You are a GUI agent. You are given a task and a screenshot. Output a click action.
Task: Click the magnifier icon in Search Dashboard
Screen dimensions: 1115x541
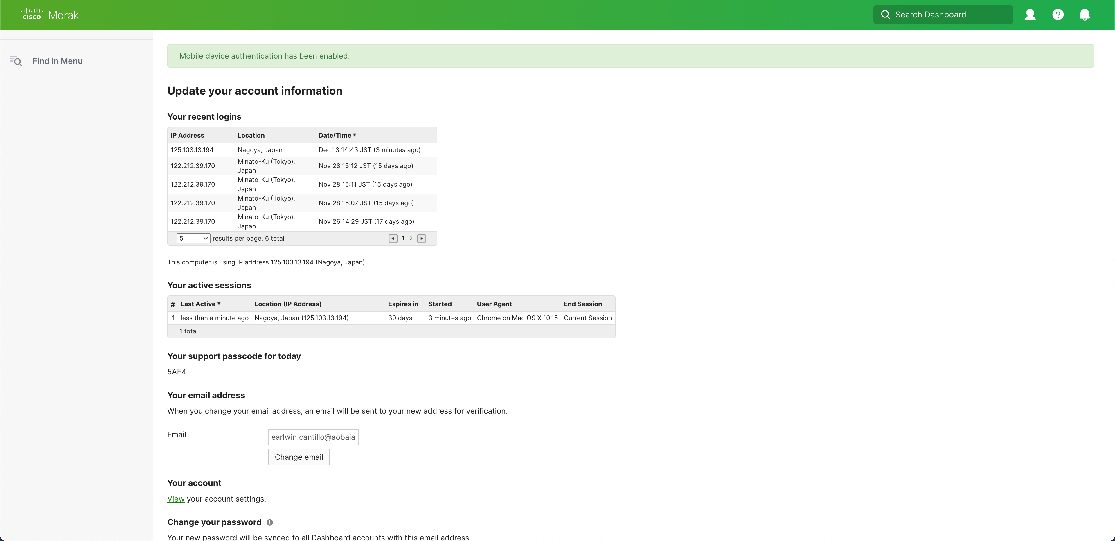[886, 14]
